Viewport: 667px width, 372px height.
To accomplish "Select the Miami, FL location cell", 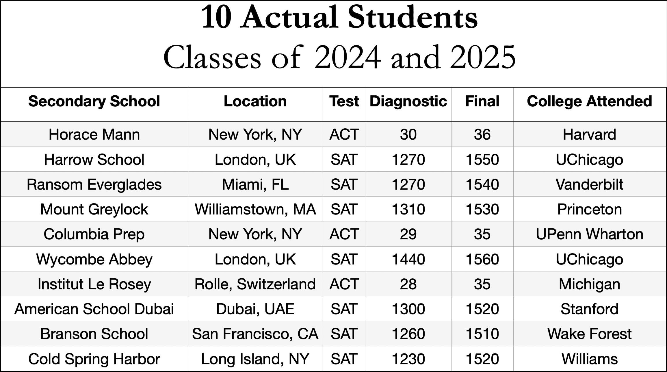I will coord(255,184).
